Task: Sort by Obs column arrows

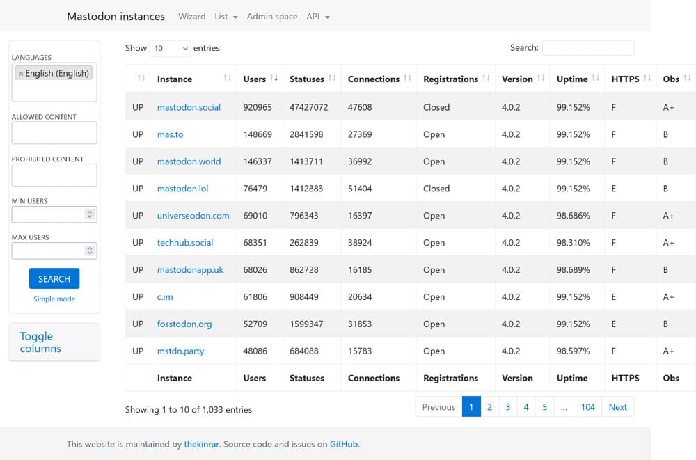Action: point(687,79)
